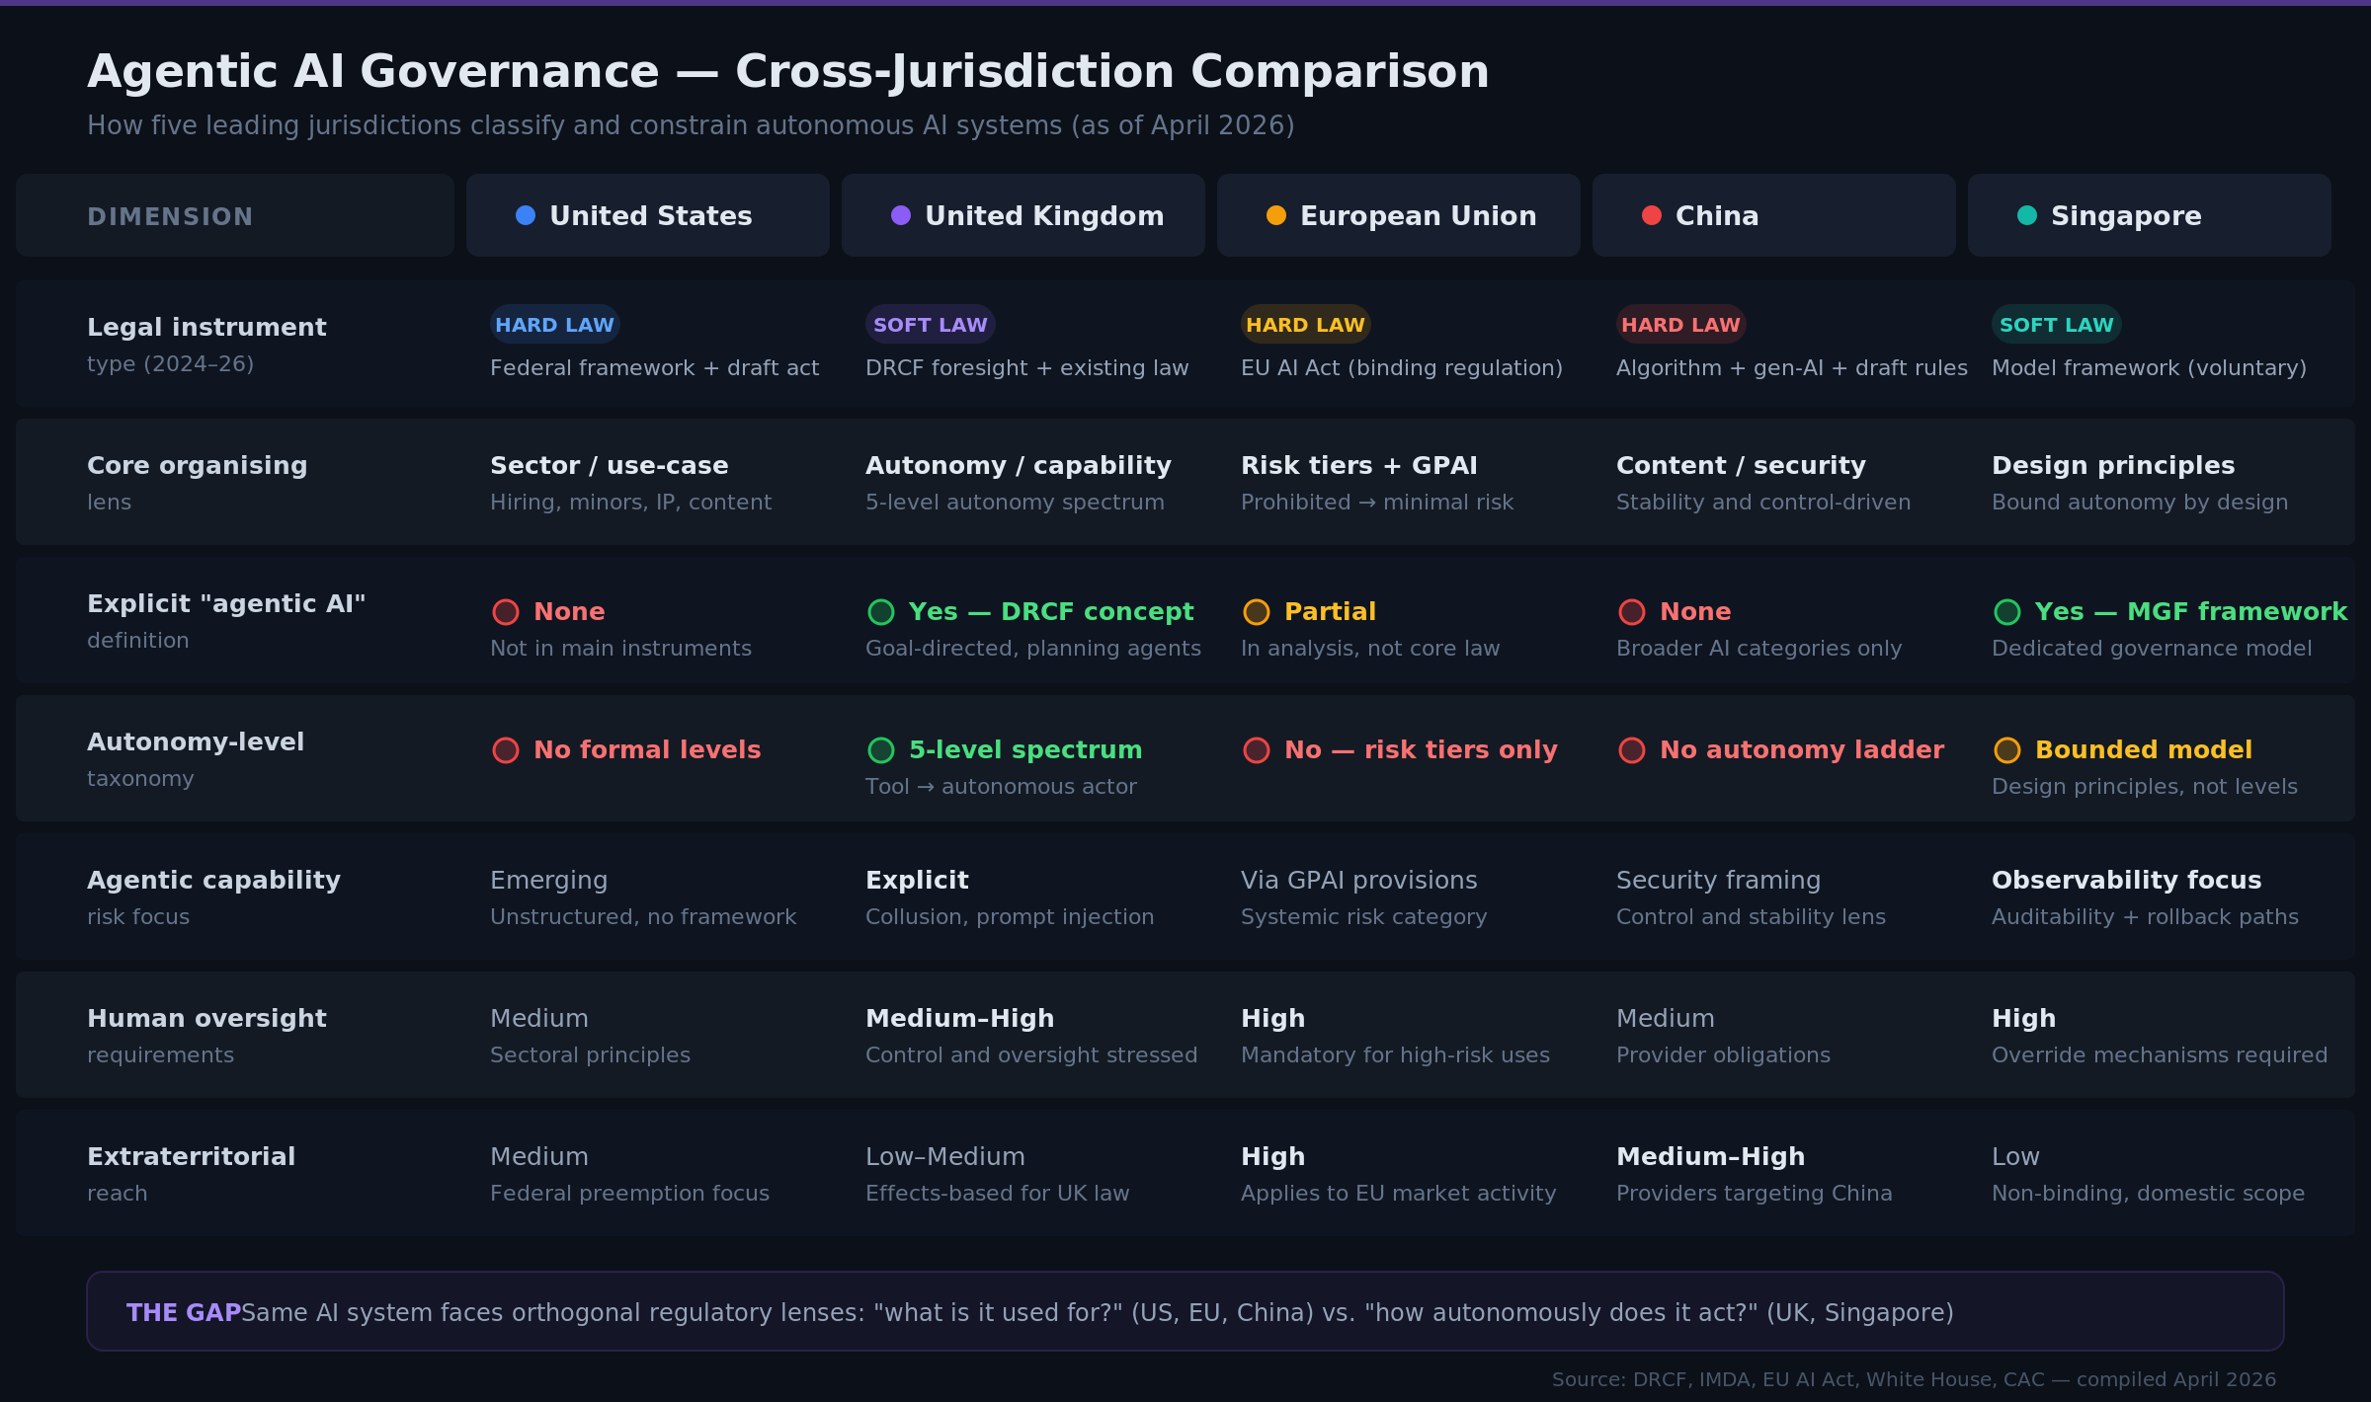Click green circle beside 'Yes — MGF framework'
Viewport: 2371px width, 1402px height.
tap(2007, 612)
